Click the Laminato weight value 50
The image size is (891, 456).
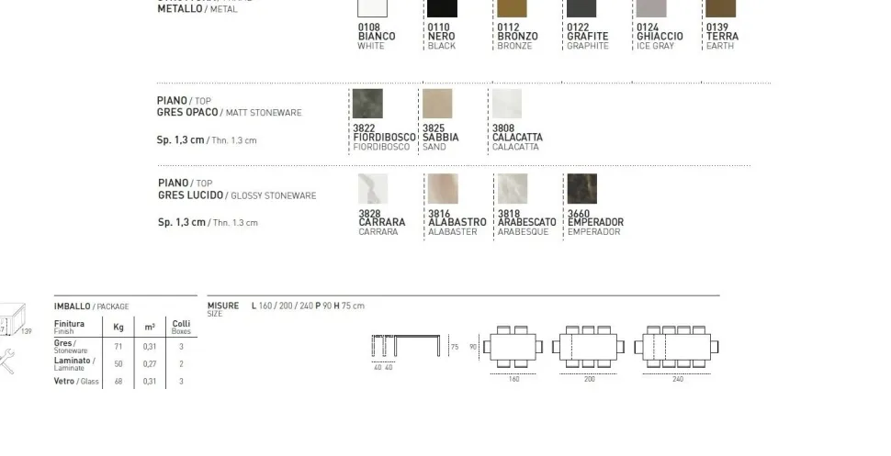[118, 364]
